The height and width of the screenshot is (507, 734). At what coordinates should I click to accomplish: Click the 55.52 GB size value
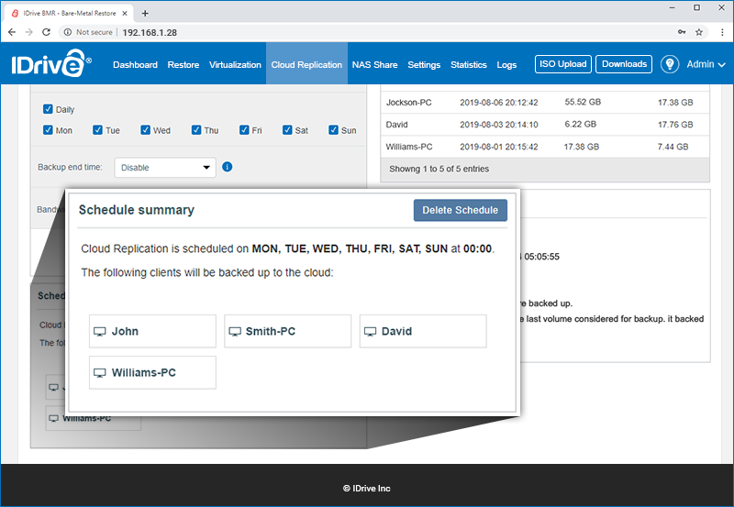[x=583, y=102]
